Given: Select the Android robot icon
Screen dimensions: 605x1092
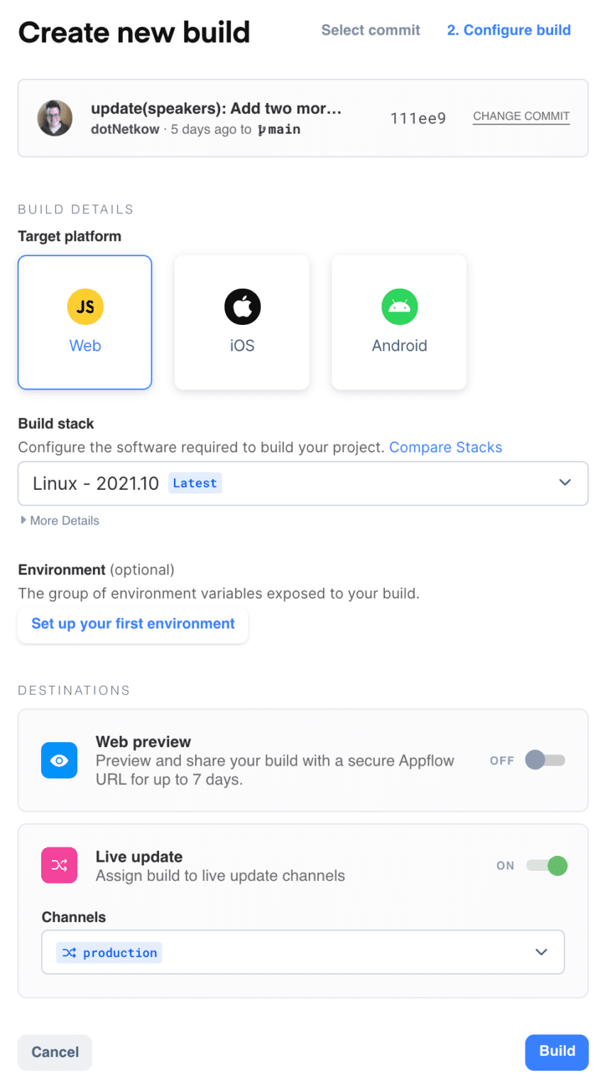Looking at the screenshot, I should pos(399,306).
